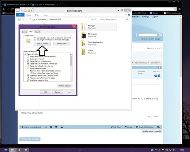Uncheck Display file size information in folder tips

(28, 64)
